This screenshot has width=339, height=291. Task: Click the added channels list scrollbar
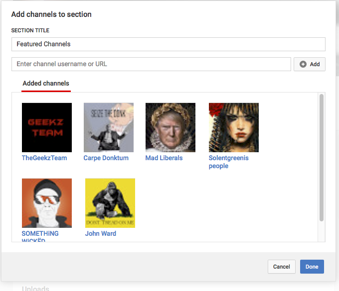click(322, 158)
